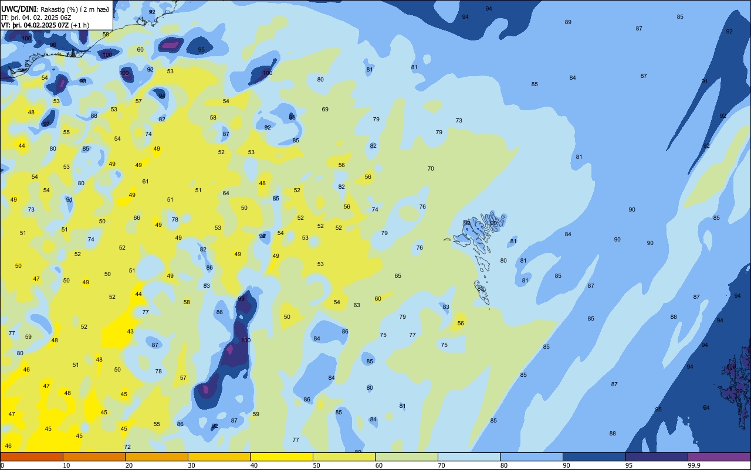Click the light blue 70–80 legend swatch

469,457
